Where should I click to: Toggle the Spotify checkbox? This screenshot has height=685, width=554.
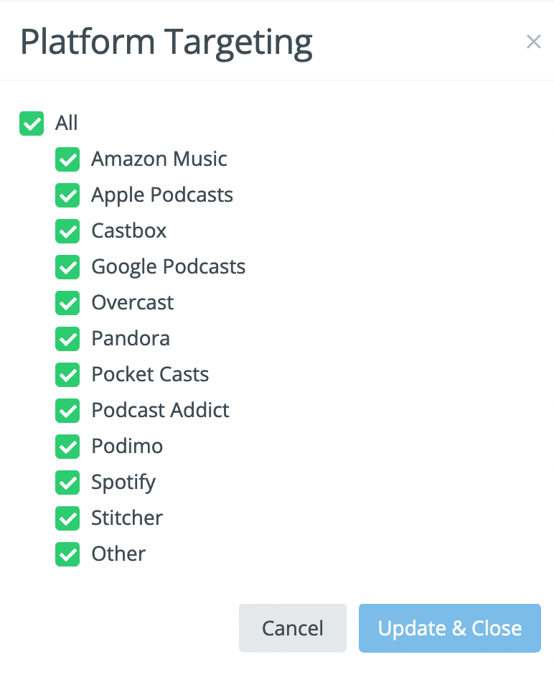[x=67, y=482]
